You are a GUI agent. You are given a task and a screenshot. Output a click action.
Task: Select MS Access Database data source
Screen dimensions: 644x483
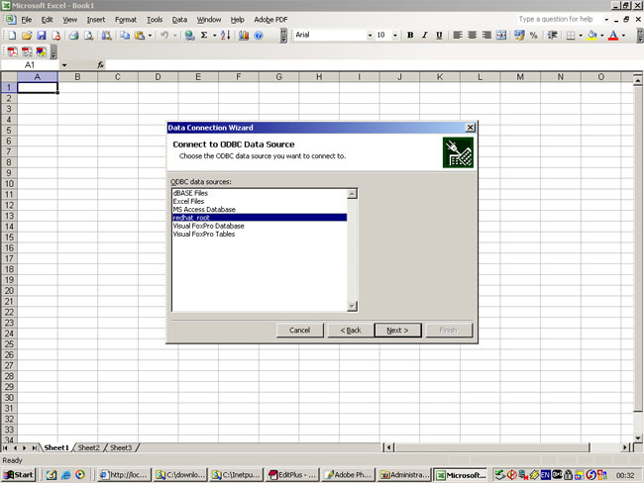pyautogui.click(x=204, y=209)
